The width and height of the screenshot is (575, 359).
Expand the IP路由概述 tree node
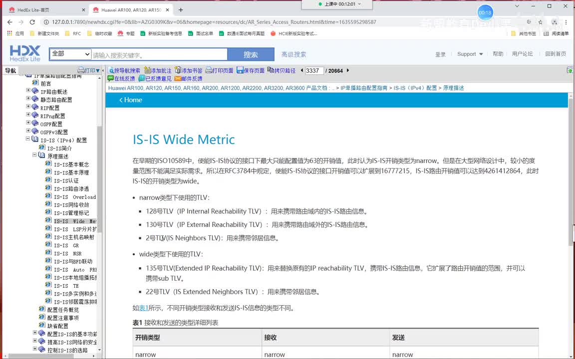point(28,90)
